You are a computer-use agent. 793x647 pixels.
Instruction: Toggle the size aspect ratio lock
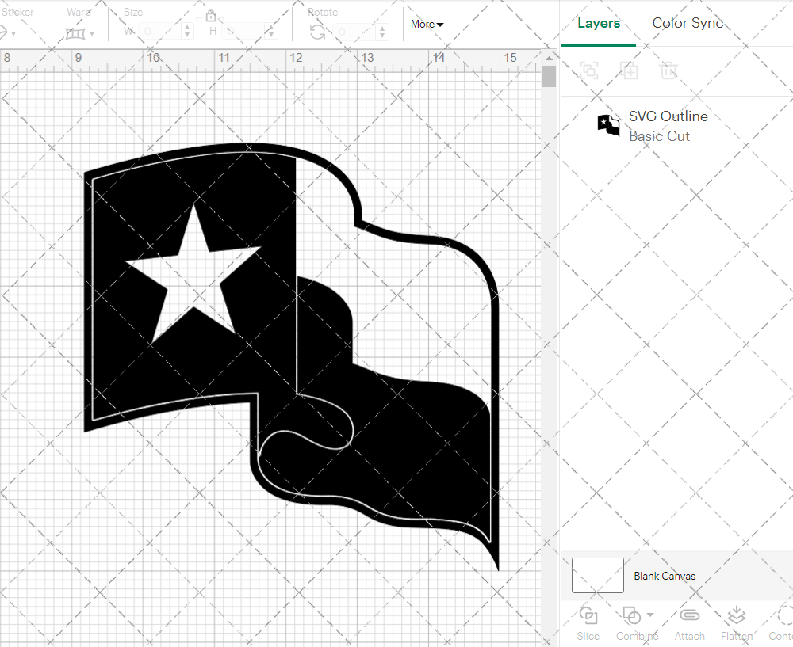[x=211, y=16]
